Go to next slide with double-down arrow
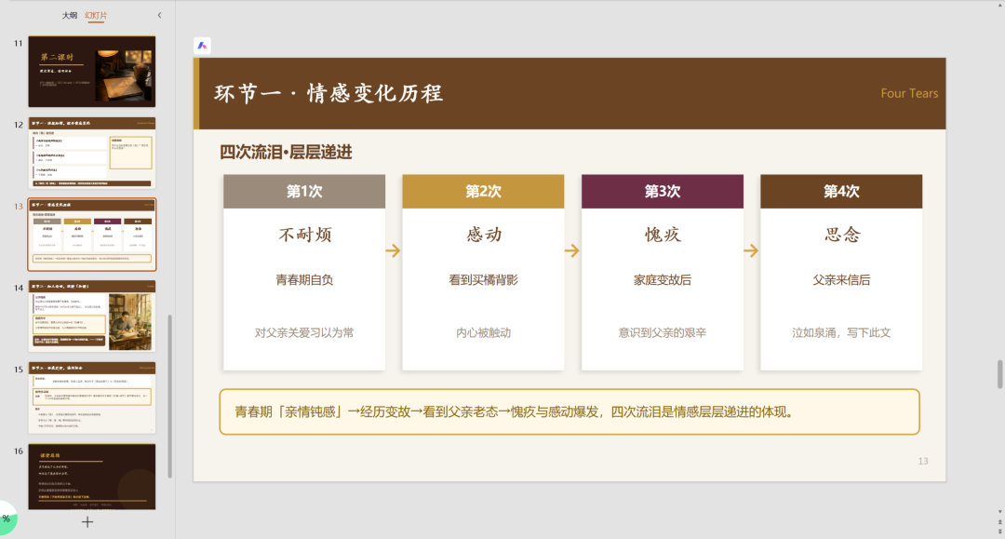Image resolution: width=1005 pixels, height=539 pixels. point(999,532)
